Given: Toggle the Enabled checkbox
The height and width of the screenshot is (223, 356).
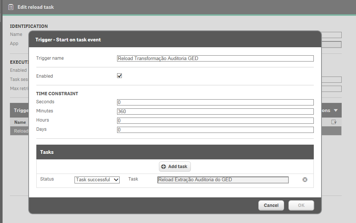Looking at the screenshot, I should 119,76.
